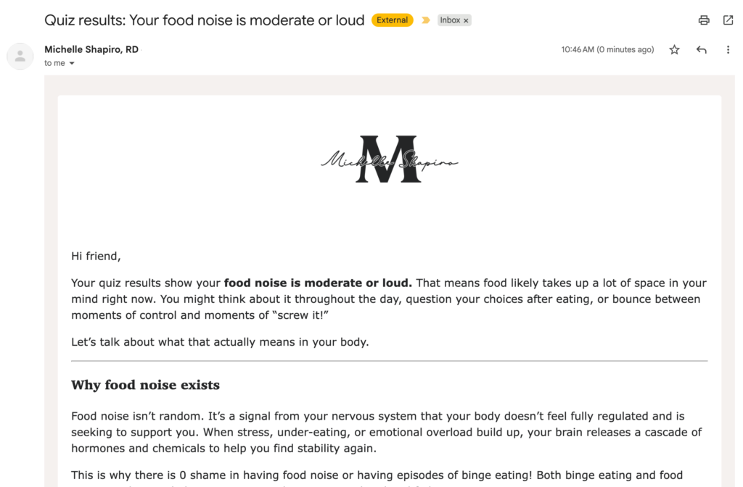Remove the Inbox label with its x
The width and height of the screenshot is (743, 487).
pyautogui.click(x=466, y=21)
